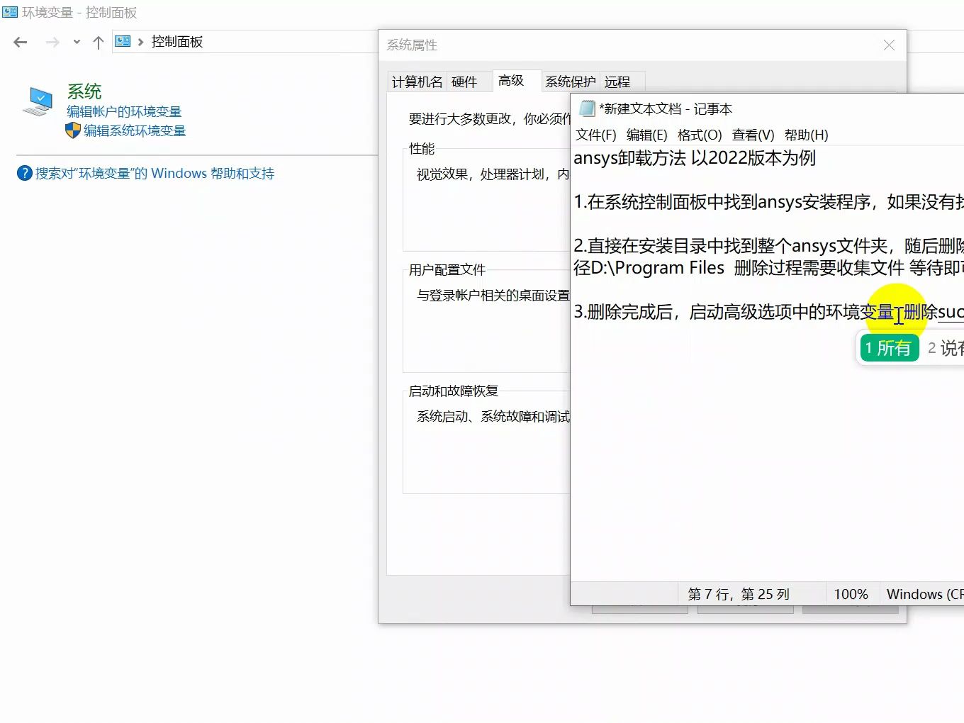
Task: Open the 文件(F) menu in Notepad
Action: pyautogui.click(x=596, y=135)
